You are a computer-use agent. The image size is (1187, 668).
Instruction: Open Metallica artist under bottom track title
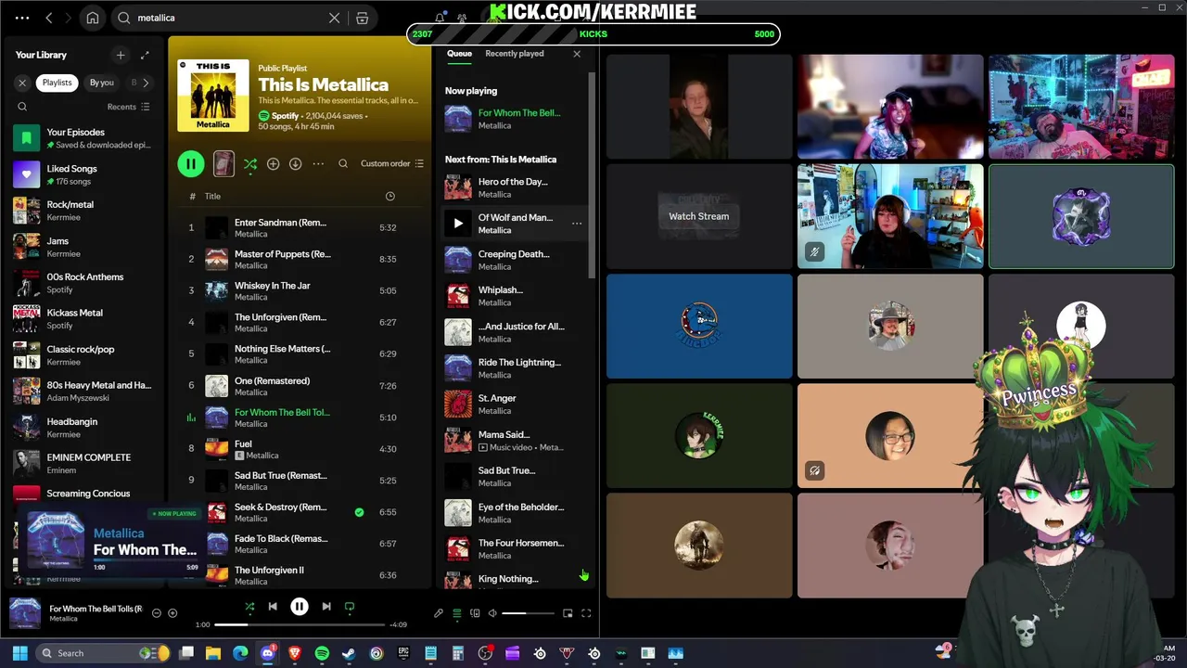point(63,619)
